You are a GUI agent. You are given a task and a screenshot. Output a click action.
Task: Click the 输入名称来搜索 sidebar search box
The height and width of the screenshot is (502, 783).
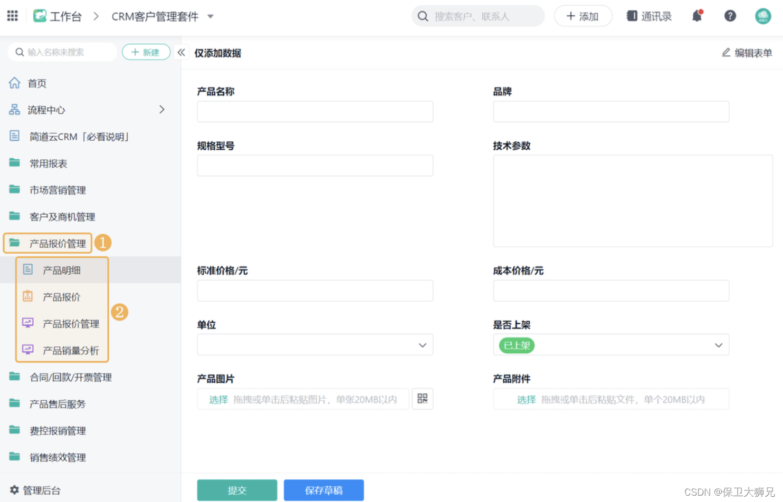click(x=62, y=52)
